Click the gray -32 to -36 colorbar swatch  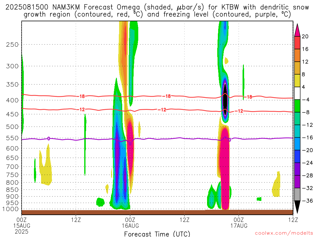point(297,194)
